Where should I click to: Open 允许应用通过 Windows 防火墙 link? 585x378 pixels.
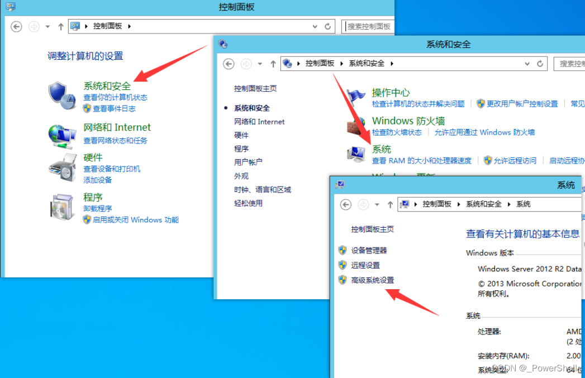tap(484, 132)
